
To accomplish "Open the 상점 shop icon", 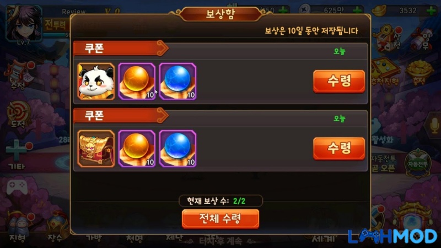I will tap(389, 38).
